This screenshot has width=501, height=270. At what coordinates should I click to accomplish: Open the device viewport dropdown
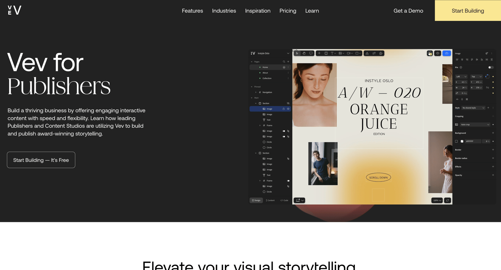point(300,200)
